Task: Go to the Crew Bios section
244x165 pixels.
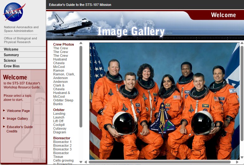Action: (12, 66)
